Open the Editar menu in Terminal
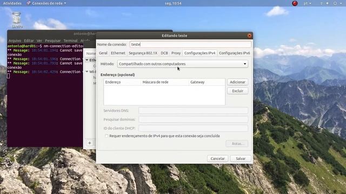 coord(29,41)
